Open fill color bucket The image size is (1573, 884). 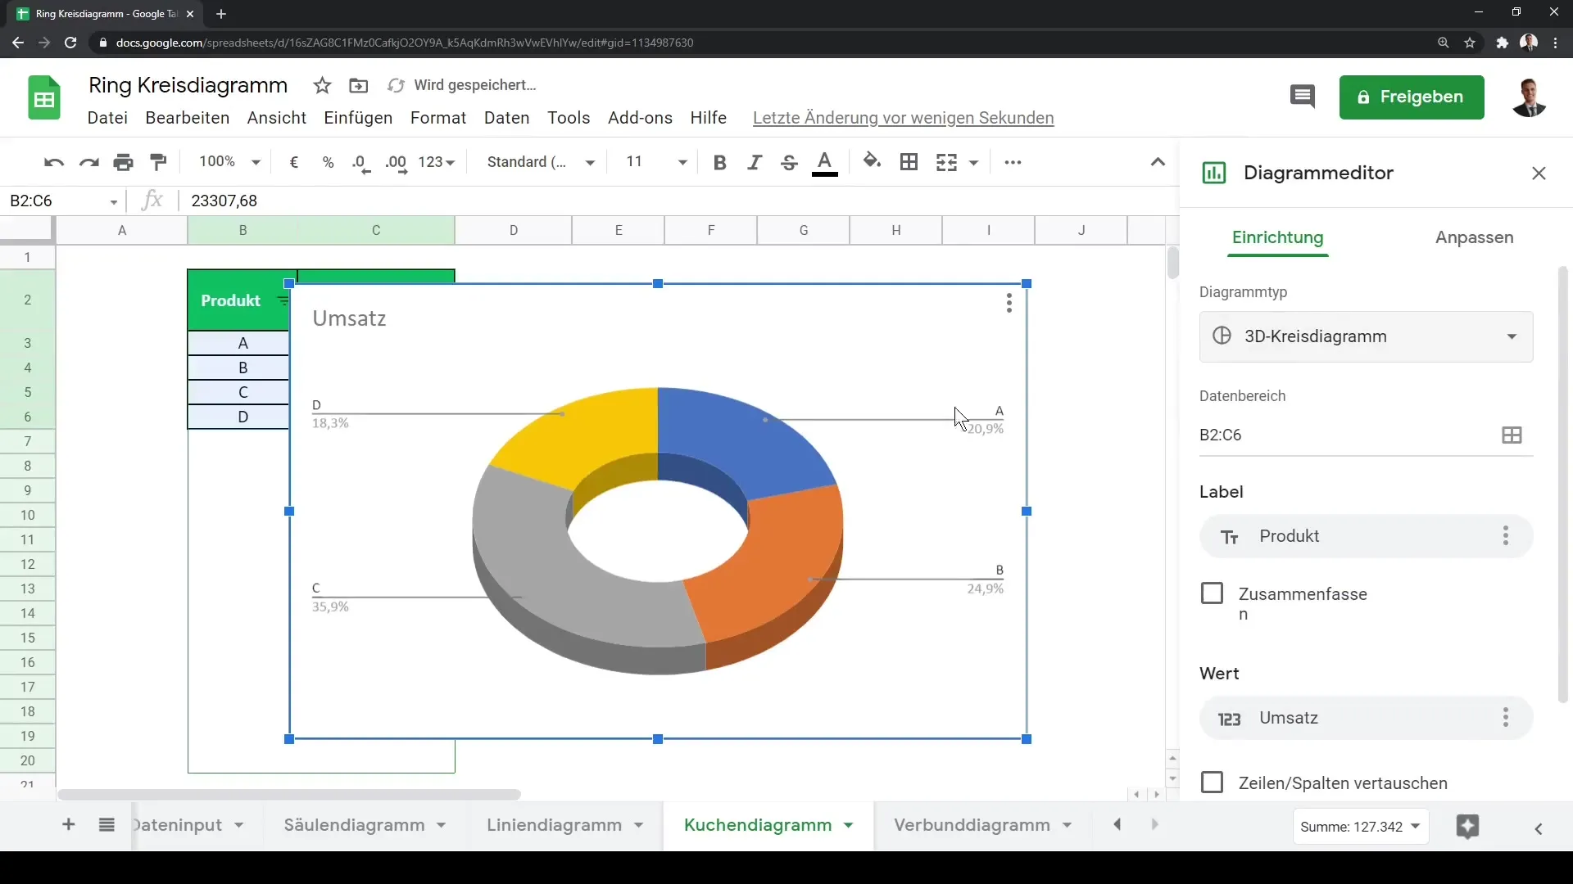872,161
